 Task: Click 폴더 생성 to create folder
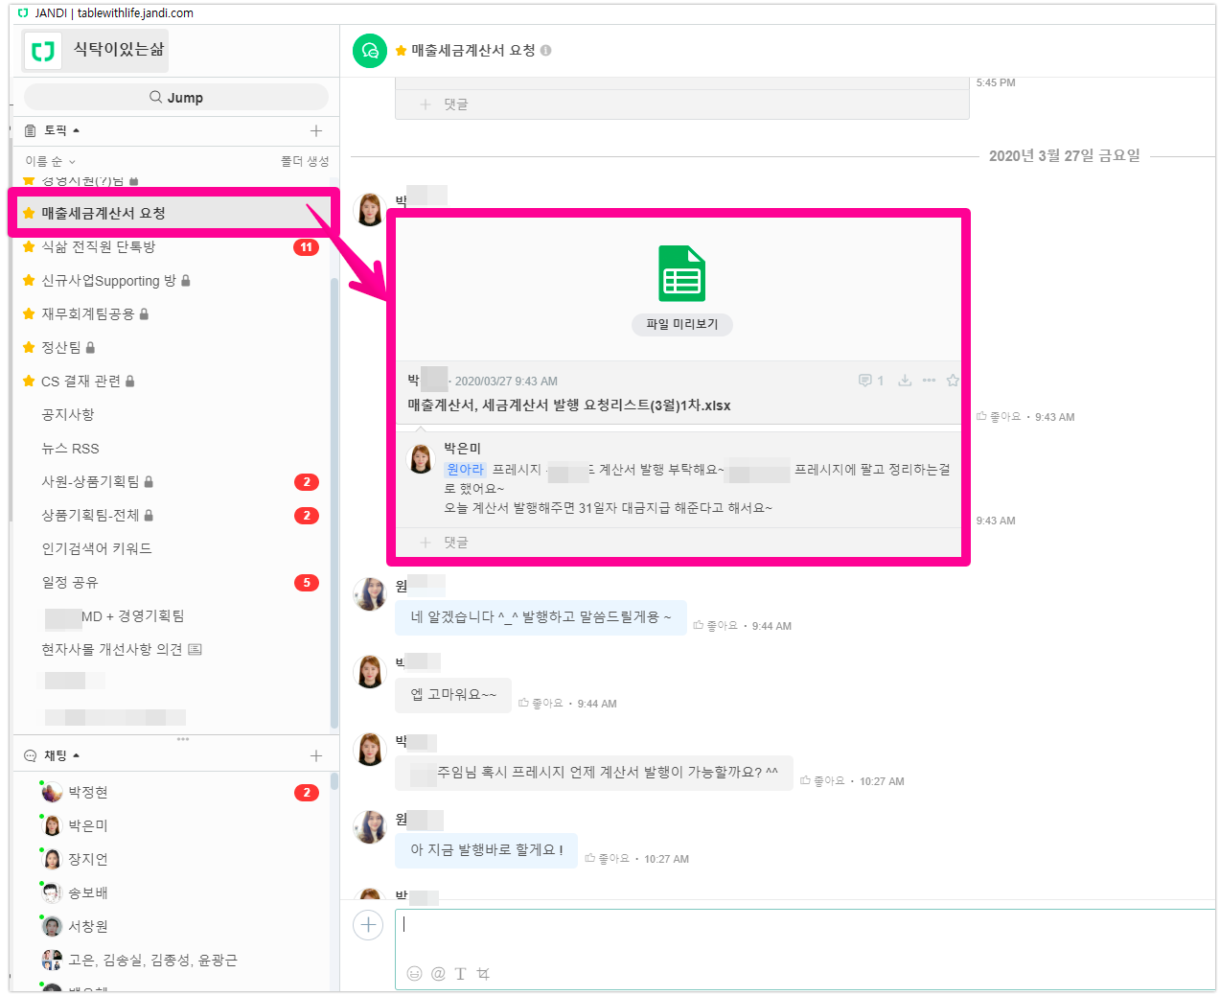(304, 161)
